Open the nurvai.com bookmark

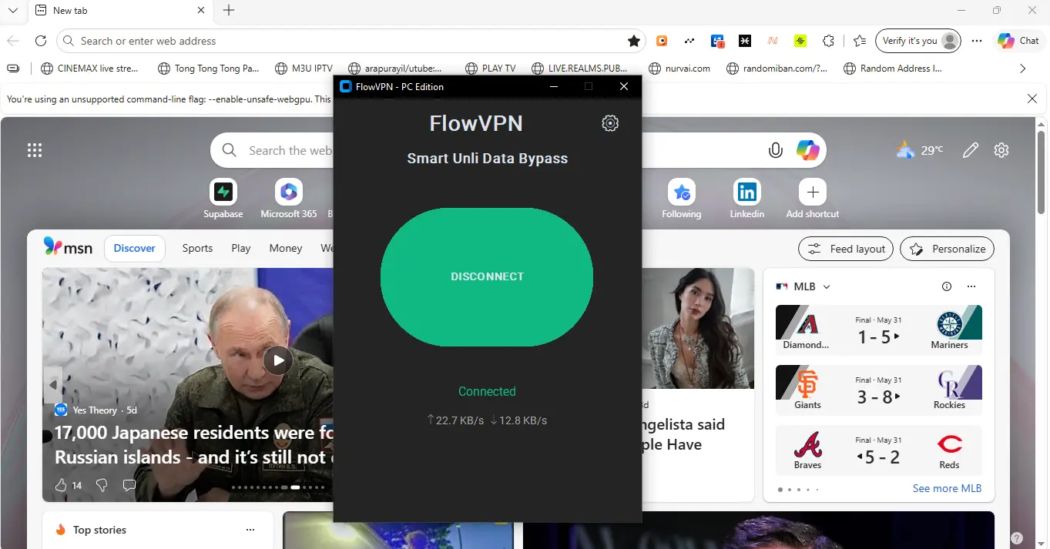coord(679,69)
